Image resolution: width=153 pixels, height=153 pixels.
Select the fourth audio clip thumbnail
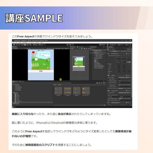point(86,90)
